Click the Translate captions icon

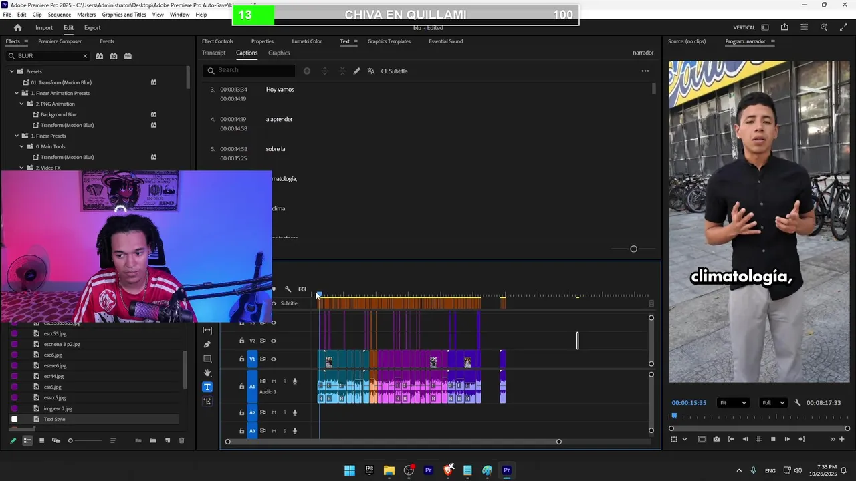(x=371, y=71)
